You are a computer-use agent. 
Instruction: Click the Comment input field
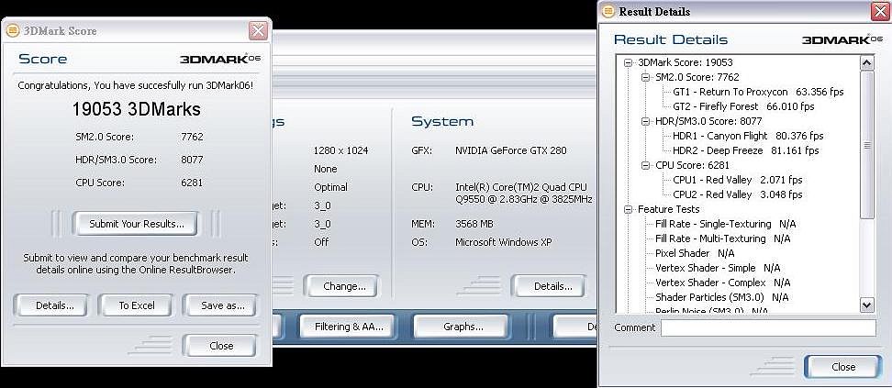click(768, 327)
